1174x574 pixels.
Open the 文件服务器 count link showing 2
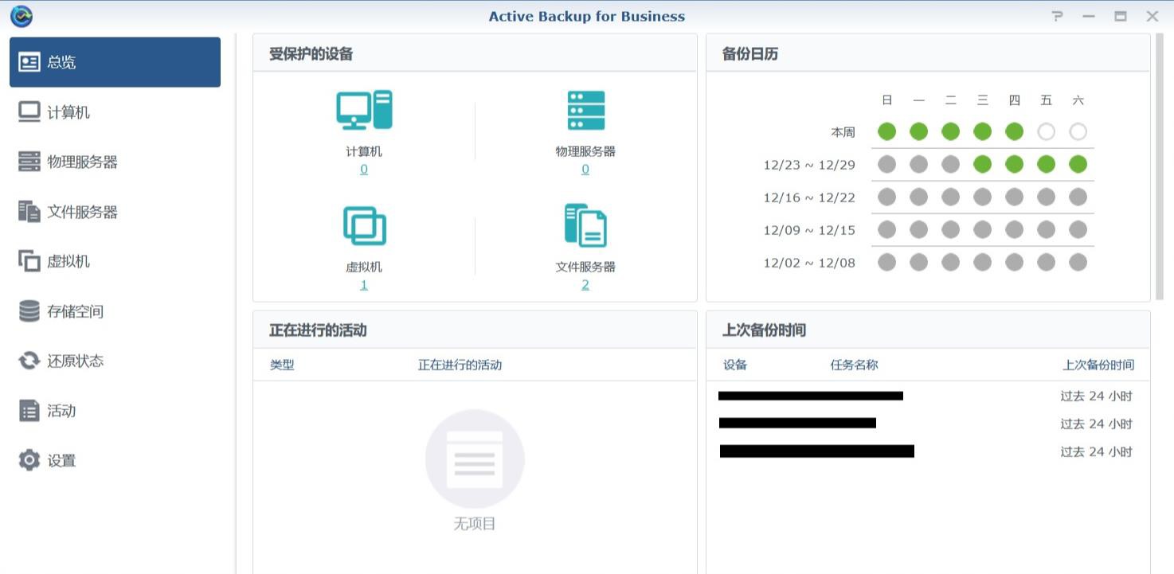585,285
